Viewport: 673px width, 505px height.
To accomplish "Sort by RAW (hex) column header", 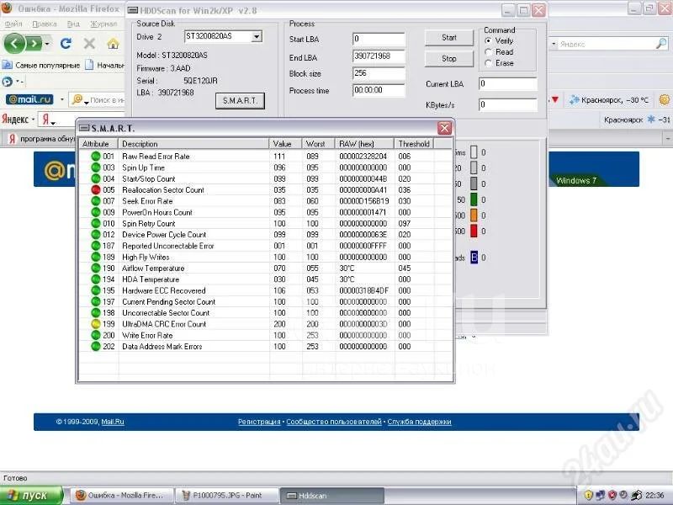I will pos(364,144).
